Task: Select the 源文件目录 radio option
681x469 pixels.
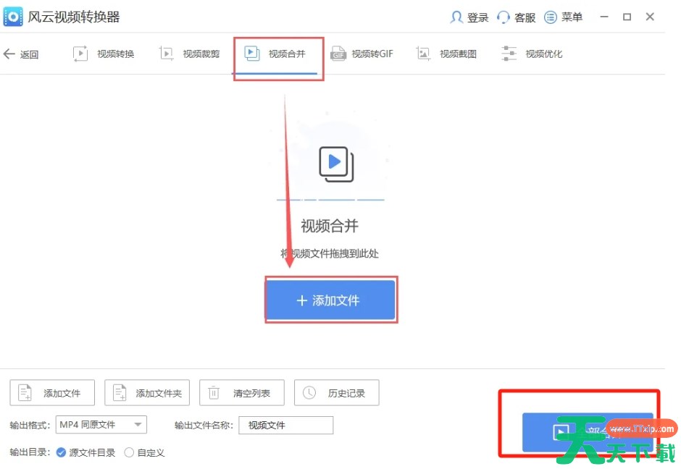Action: pyautogui.click(x=61, y=452)
